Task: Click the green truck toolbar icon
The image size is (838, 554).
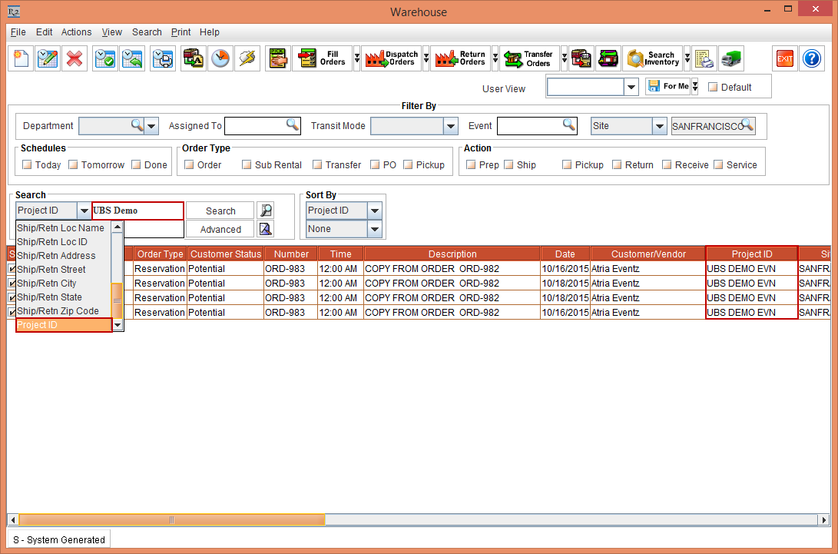Action: coord(730,58)
